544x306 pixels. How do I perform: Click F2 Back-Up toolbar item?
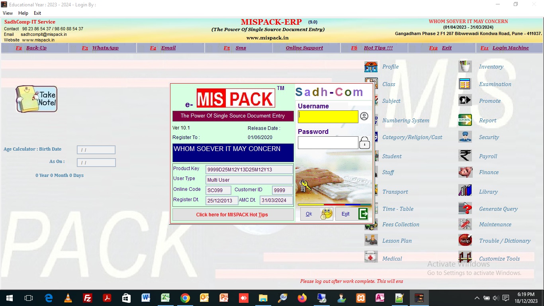pyautogui.click(x=31, y=48)
